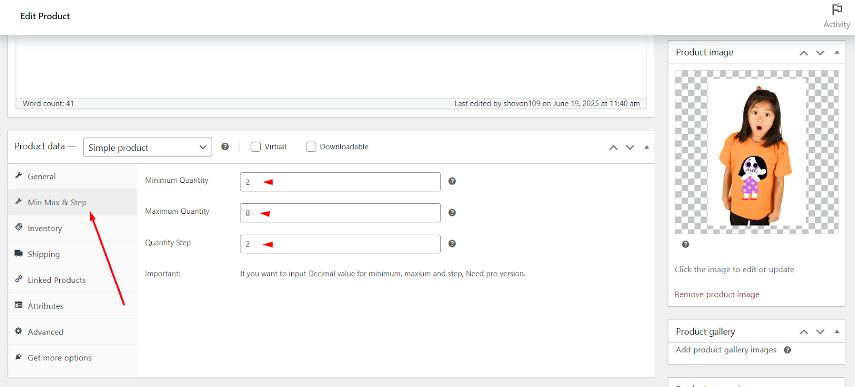Click the Quantity Step input field
Screen dimensions: 855x387
tap(340, 244)
